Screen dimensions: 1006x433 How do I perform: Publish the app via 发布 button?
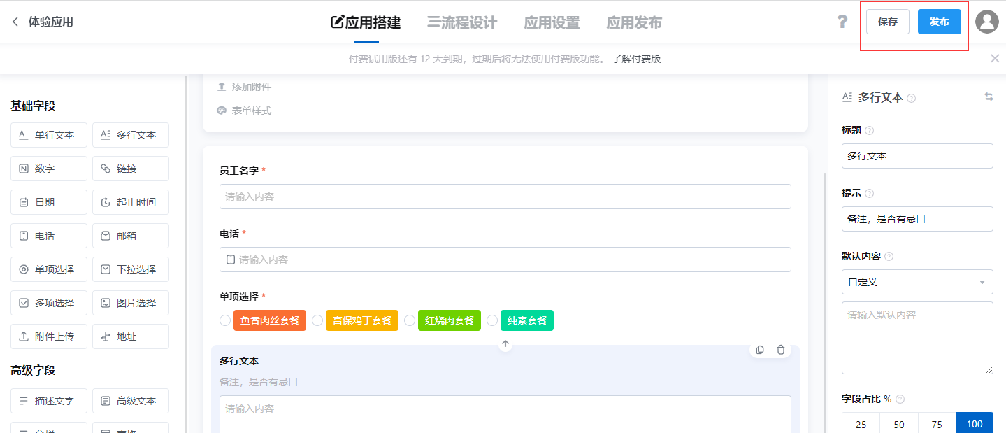point(939,22)
